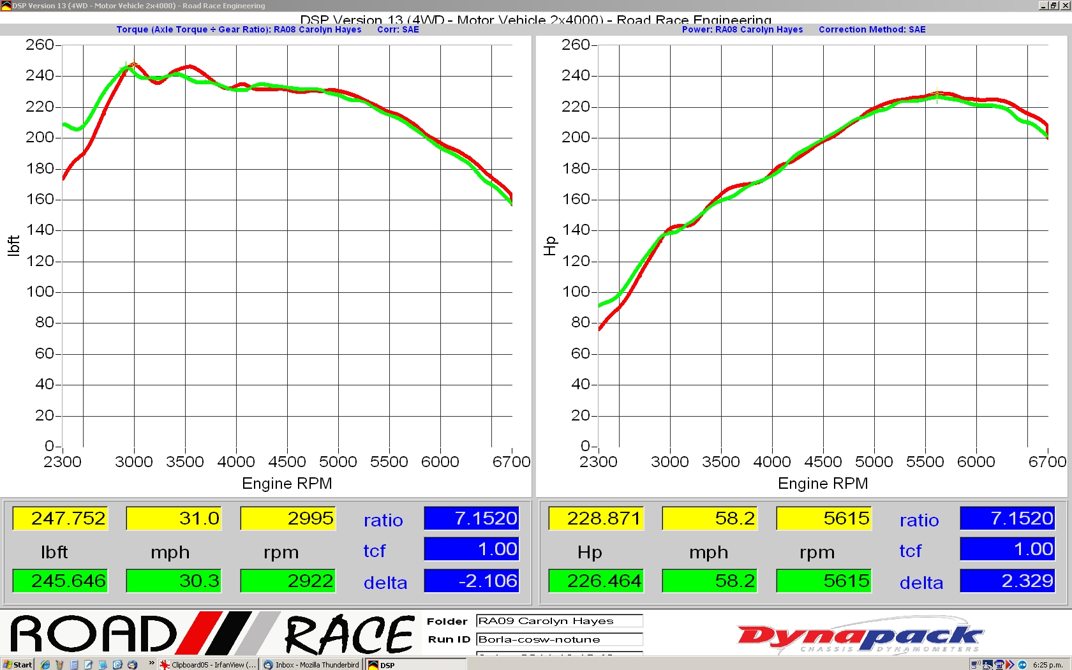Viewport: 1072px width, 670px height.
Task: Click the Road Race logo
Action: [x=212, y=634]
